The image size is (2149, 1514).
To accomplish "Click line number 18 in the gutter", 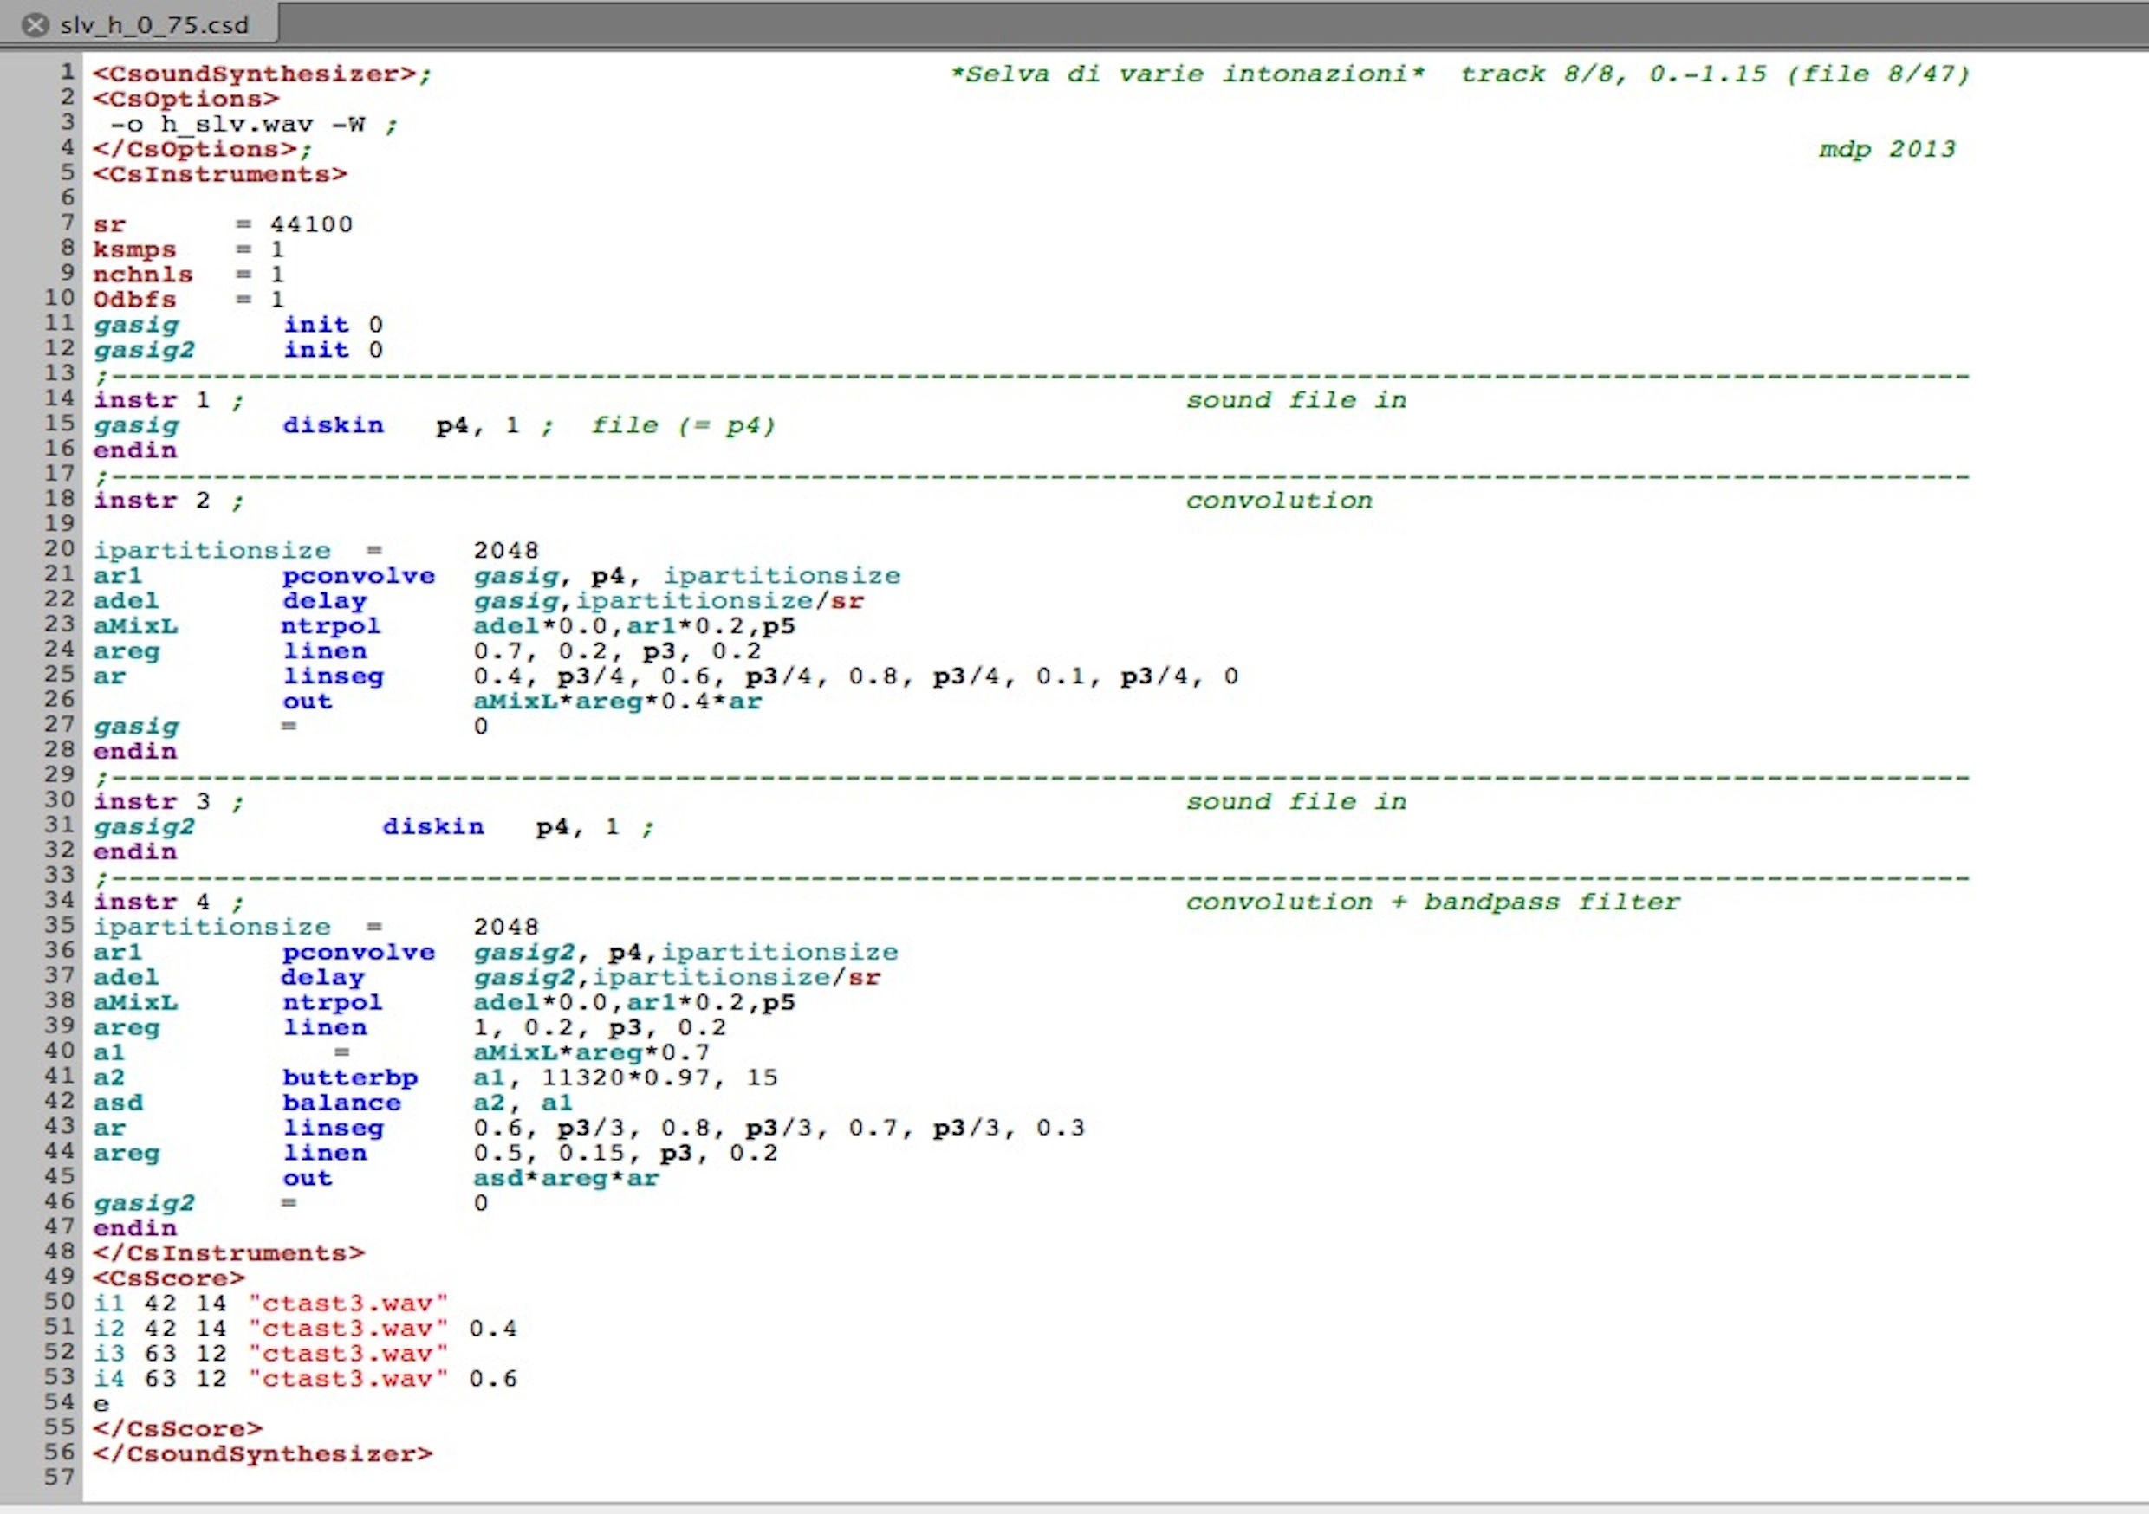I will [x=59, y=499].
